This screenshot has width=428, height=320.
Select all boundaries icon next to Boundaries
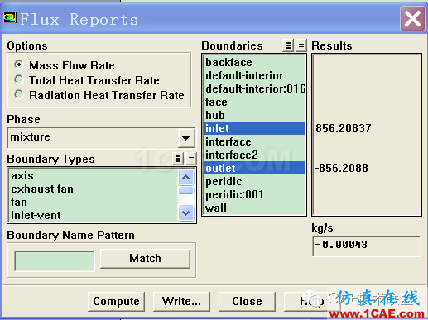click(288, 45)
